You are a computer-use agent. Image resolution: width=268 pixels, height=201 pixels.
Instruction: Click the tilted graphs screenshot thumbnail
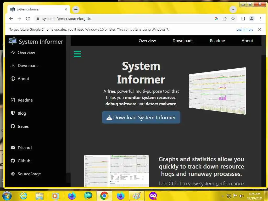[x=217, y=91]
